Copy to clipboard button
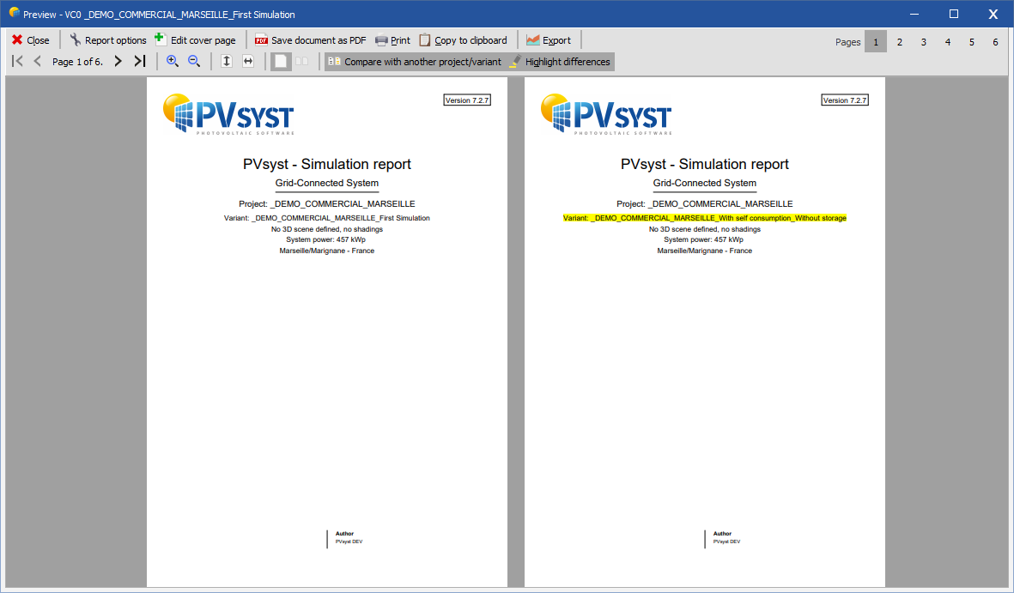The image size is (1014, 593). click(x=463, y=40)
